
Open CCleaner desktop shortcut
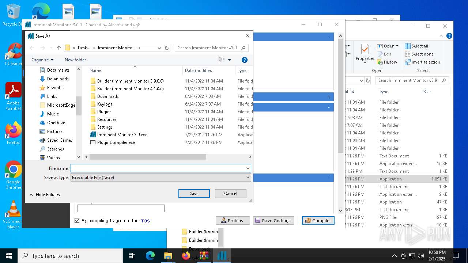pyautogui.click(x=13, y=54)
